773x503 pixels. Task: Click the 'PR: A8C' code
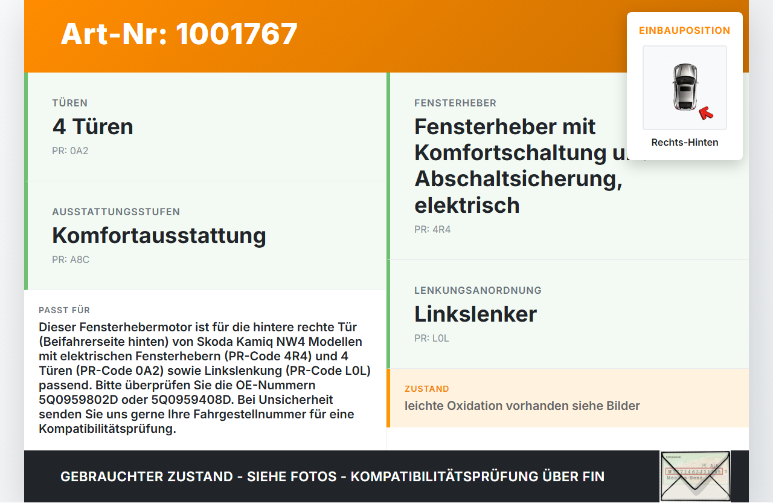point(71,259)
